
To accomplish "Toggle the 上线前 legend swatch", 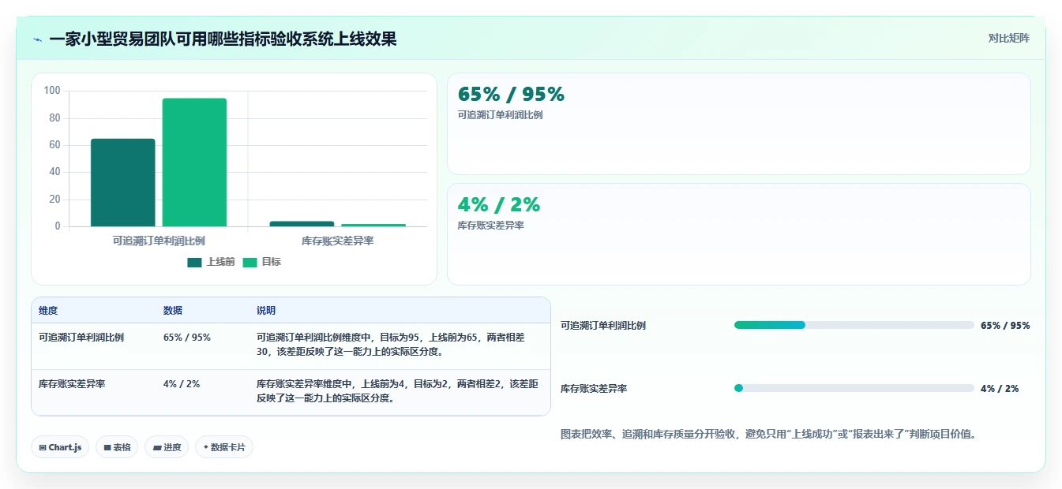I will (x=194, y=262).
